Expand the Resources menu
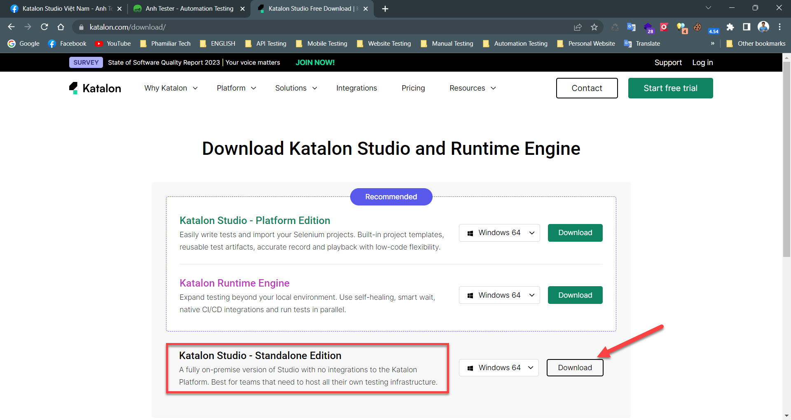Screen dimensions: 791x420 (x=473, y=88)
